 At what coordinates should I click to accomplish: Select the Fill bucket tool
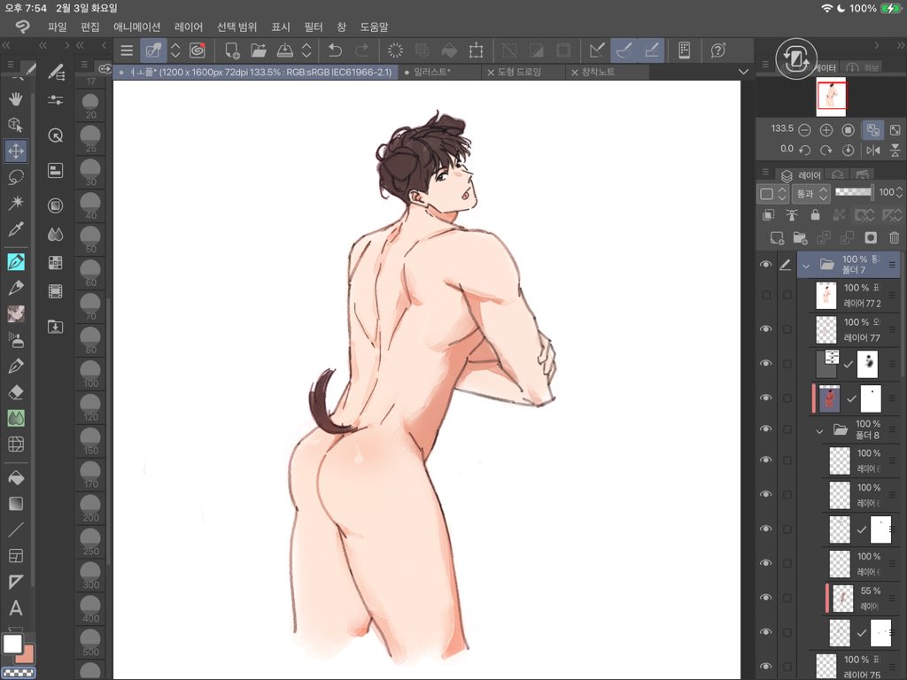click(16, 477)
